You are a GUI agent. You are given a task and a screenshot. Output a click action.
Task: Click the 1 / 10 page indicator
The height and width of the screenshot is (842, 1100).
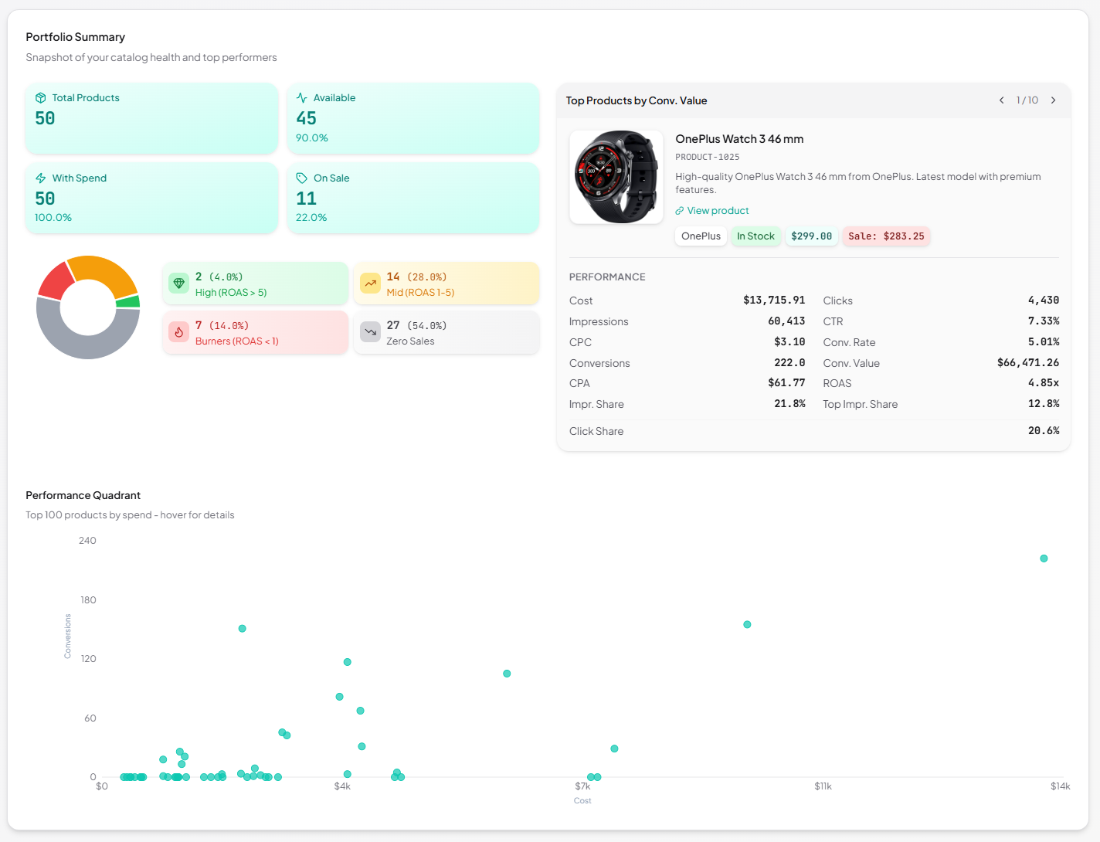click(1027, 100)
